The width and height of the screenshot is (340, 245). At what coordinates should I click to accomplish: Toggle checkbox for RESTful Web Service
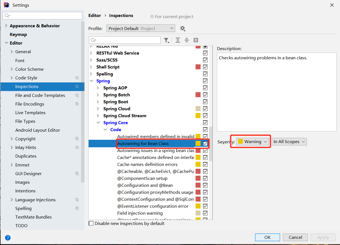(x=205, y=53)
